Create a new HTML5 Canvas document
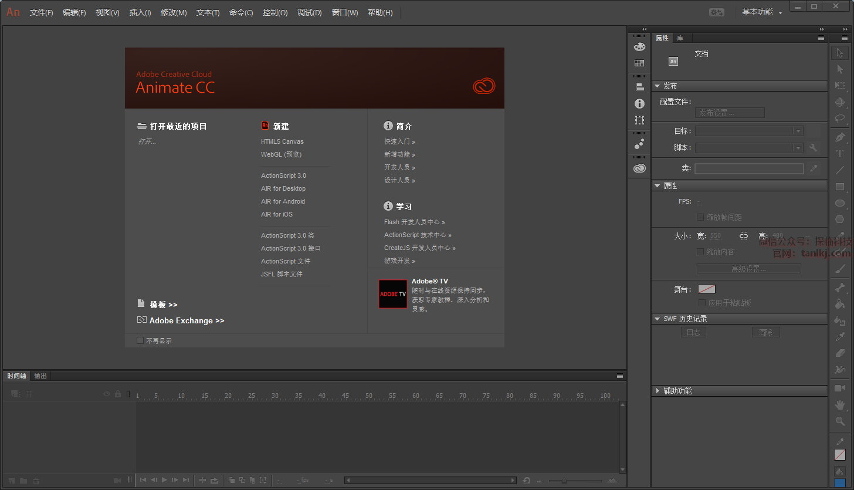The width and height of the screenshot is (854, 490). (x=282, y=141)
